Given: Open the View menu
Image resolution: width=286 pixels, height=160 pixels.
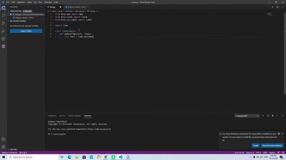Looking at the screenshot, I should click(x=29, y=2).
